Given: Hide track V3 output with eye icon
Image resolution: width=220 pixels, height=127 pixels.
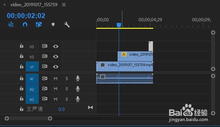Looking at the screenshot, I should click(x=56, y=46).
